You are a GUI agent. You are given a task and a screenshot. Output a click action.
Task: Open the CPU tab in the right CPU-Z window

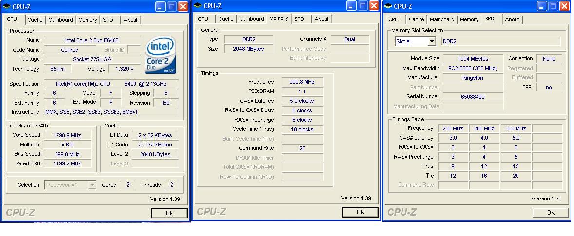(x=394, y=19)
